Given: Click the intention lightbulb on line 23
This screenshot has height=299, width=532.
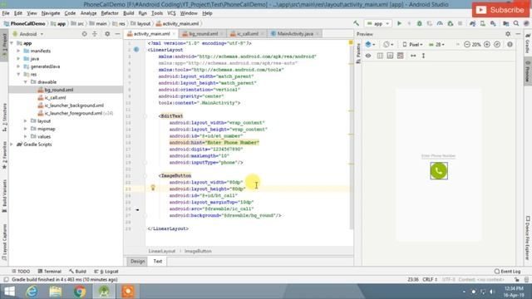Looking at the screenshot, I should click(153, 188).
